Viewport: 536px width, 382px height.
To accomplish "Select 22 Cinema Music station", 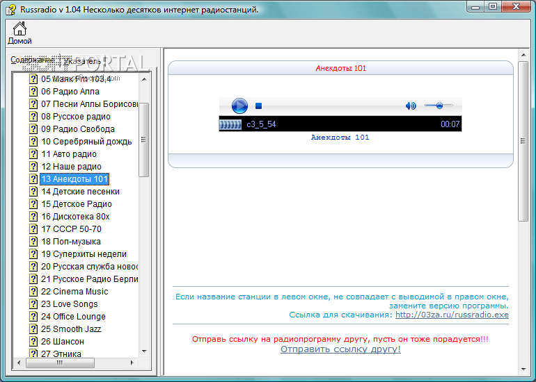I will (74, 292).
